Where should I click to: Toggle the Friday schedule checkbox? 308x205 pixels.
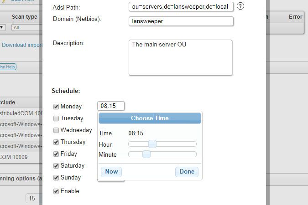(x=56, y=154)
